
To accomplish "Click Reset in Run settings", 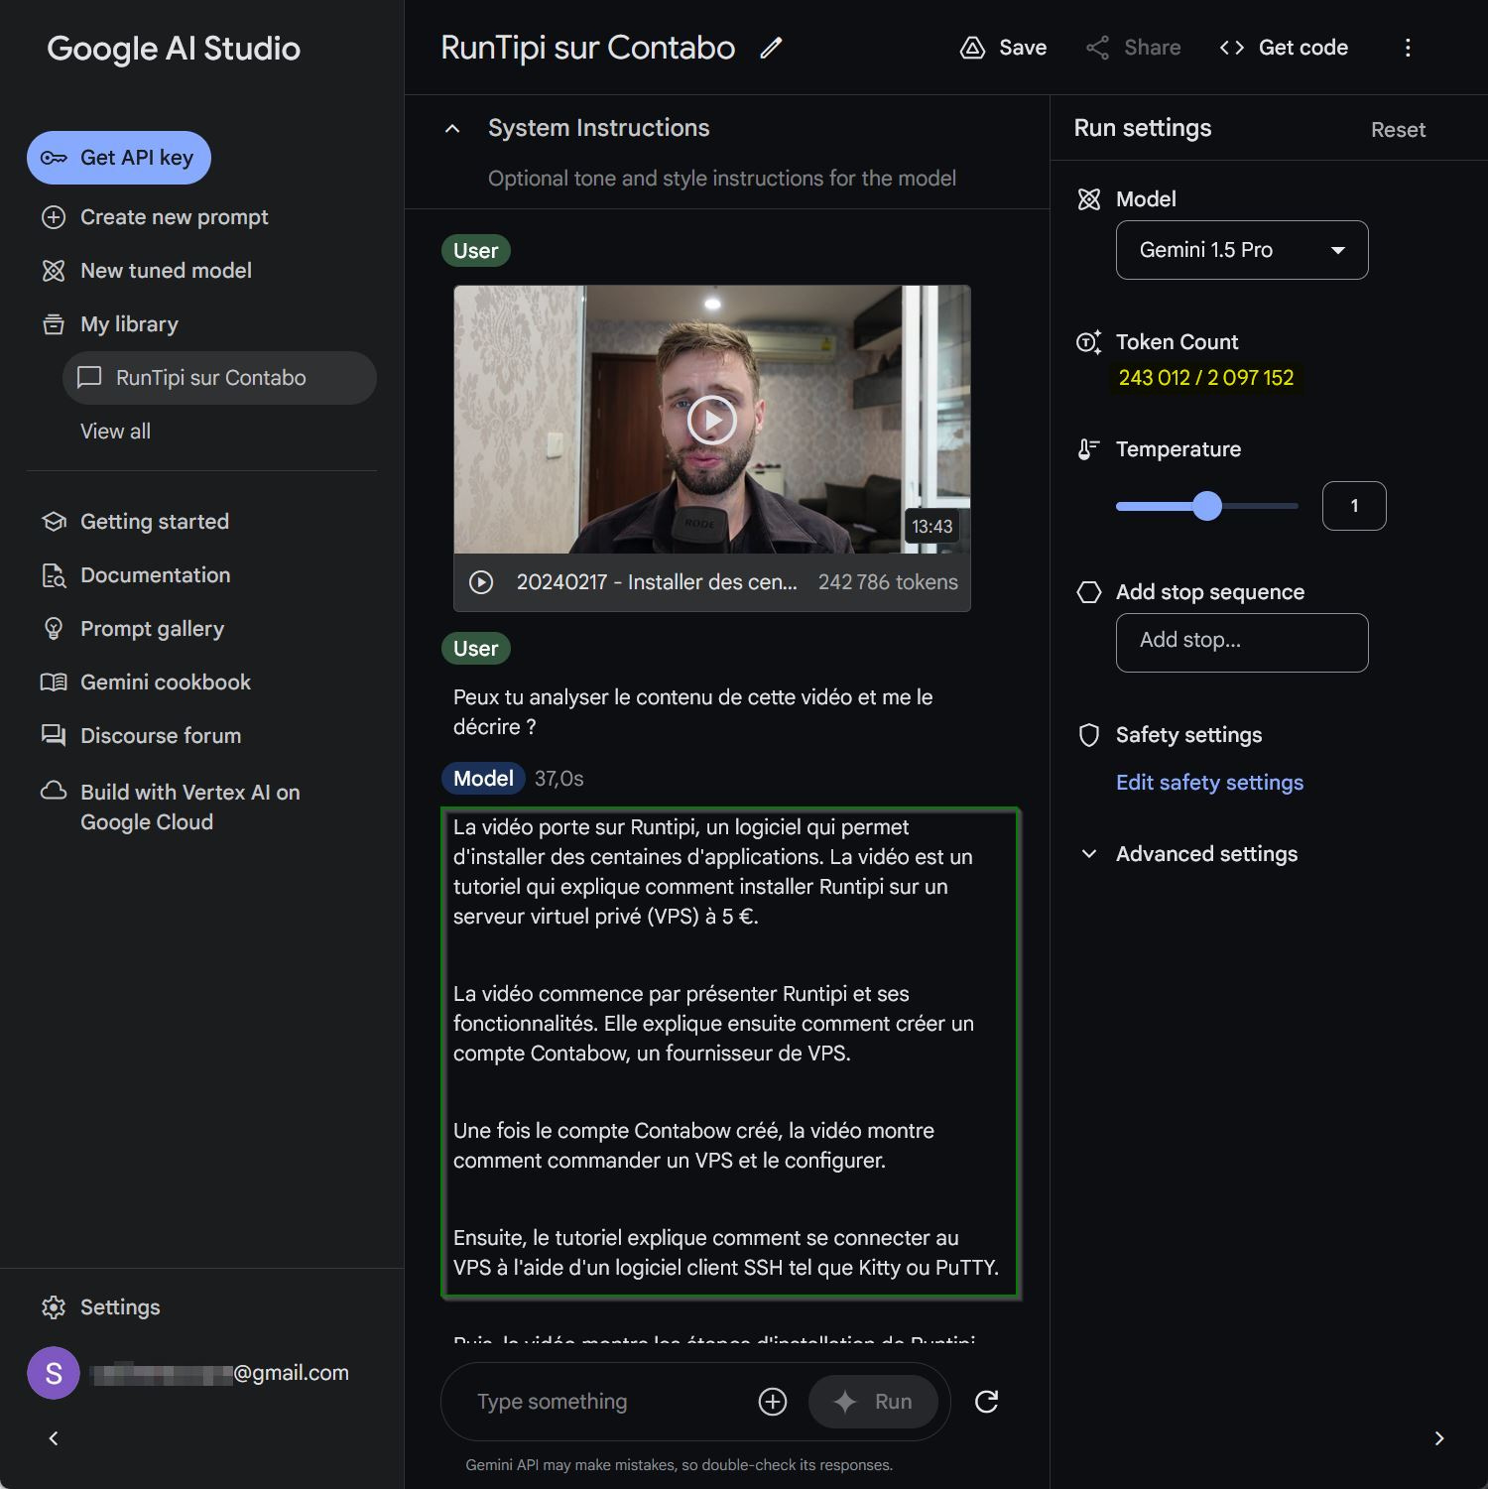I will [1398, 130].
